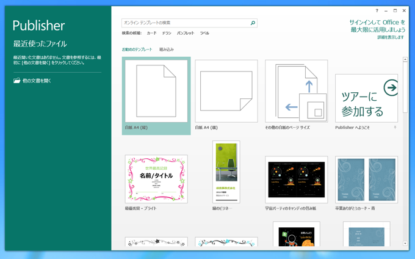Minimize the Publisher window

coord(386,11)
